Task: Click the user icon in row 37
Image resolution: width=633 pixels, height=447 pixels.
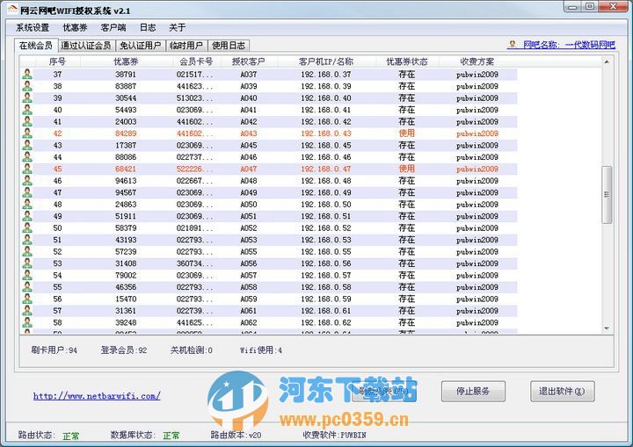Action: click(x=27, y=75)
